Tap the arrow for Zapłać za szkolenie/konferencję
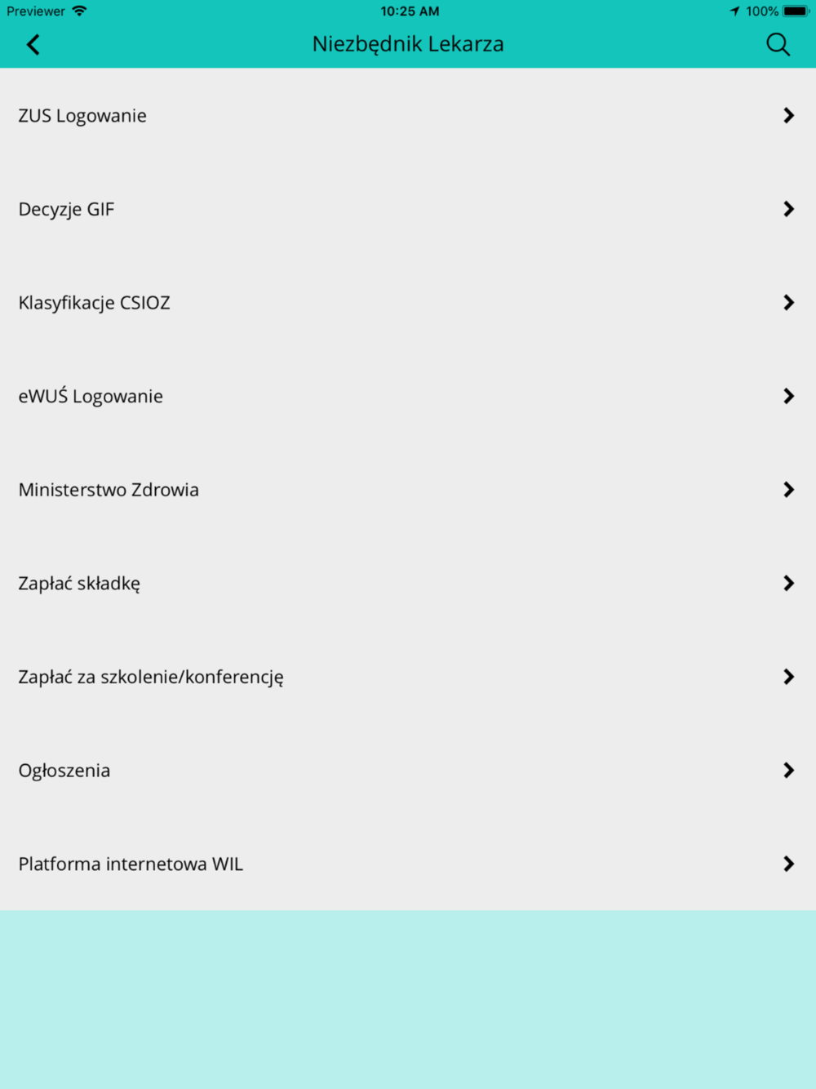816x1089 pixels. tap(788, 677)
